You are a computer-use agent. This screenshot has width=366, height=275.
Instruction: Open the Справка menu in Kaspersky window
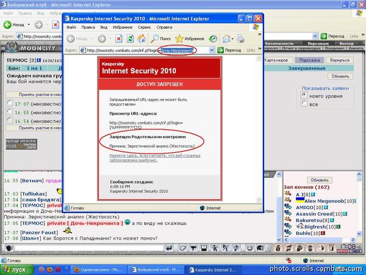(x=164, y=28)
